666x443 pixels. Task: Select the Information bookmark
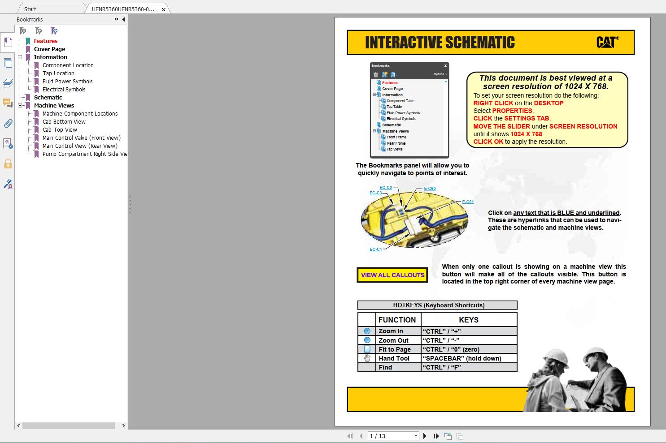click(x=51, y=57)
